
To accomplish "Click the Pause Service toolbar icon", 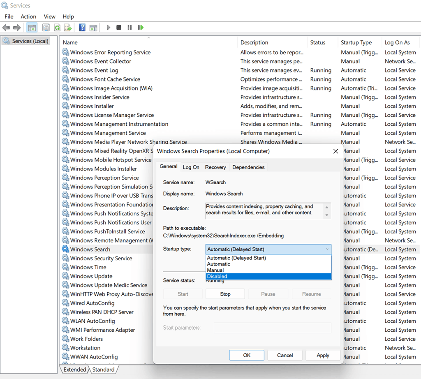I will pyautogui.click(x=130, y=28).
